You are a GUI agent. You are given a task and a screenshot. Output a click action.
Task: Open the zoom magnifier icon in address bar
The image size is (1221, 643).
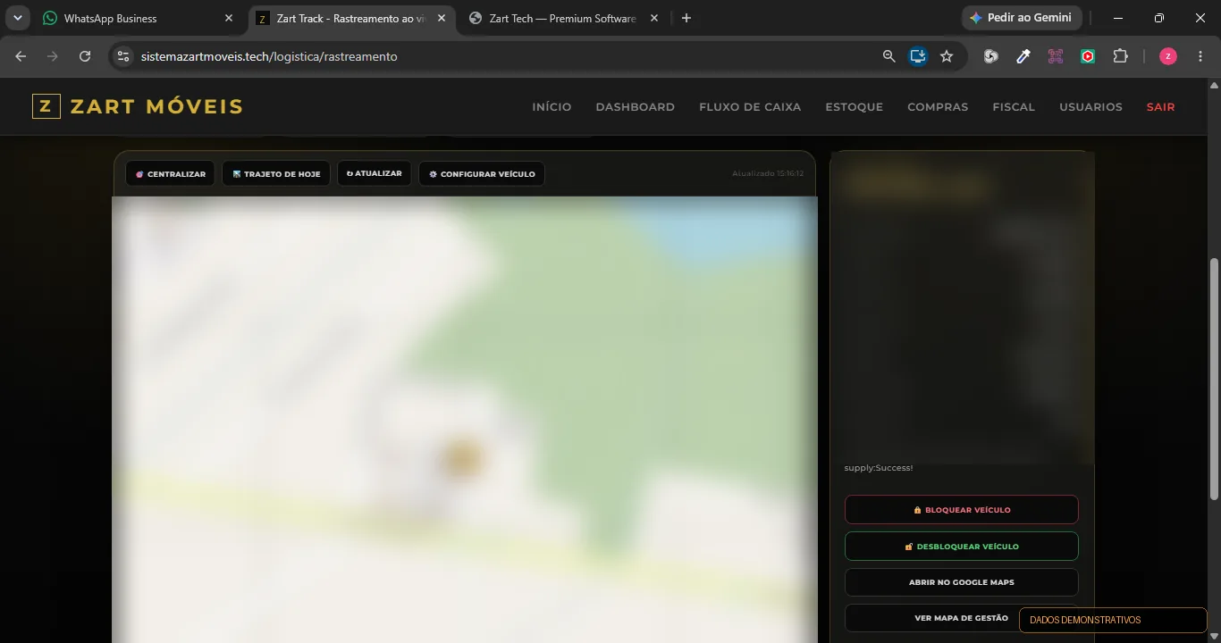[888, 56]
